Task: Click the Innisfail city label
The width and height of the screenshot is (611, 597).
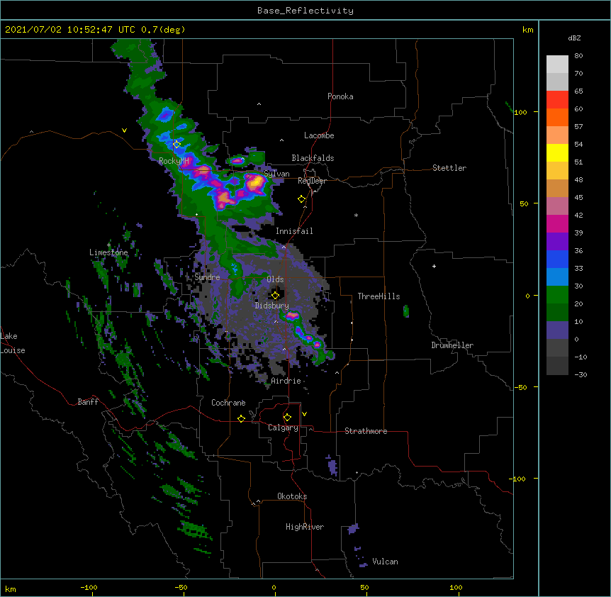Action: tap(294, 231)
